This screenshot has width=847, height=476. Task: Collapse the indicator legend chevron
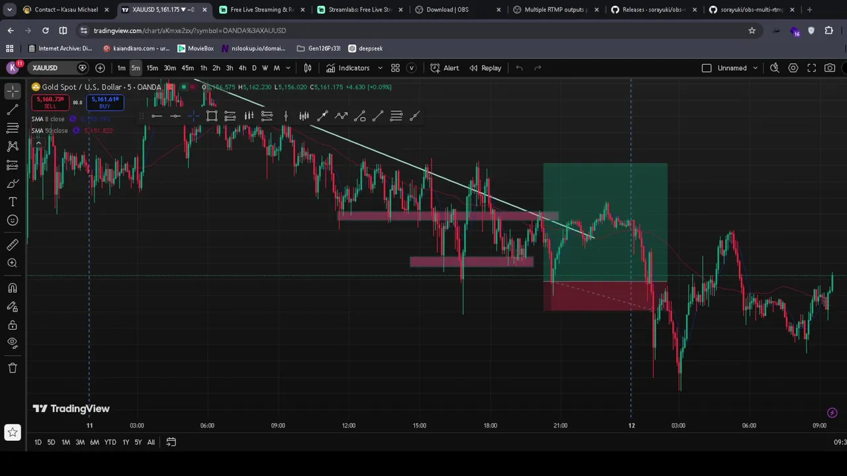(x=38, y=143)
